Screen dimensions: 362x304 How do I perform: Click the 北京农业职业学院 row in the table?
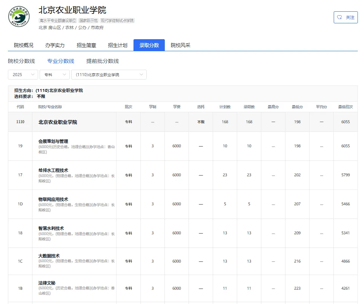pos(183,122)
